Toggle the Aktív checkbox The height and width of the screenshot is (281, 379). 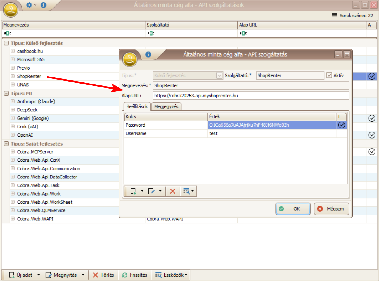click(329, 75)
